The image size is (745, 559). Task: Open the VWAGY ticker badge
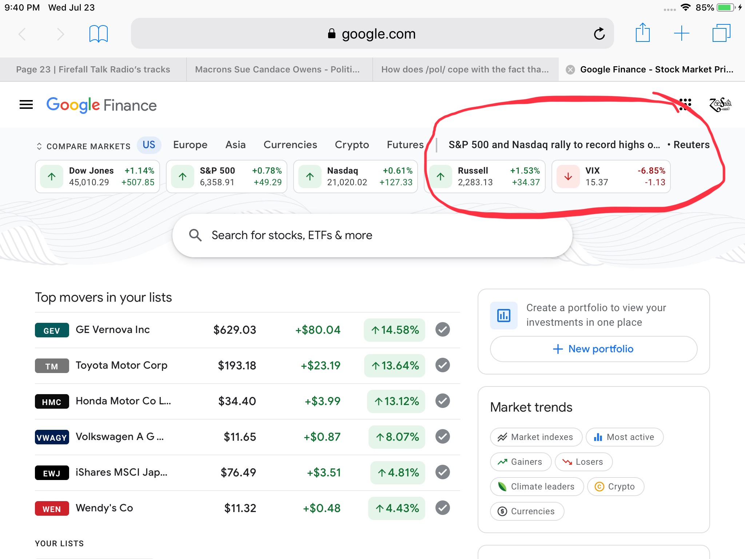[52, 437]
